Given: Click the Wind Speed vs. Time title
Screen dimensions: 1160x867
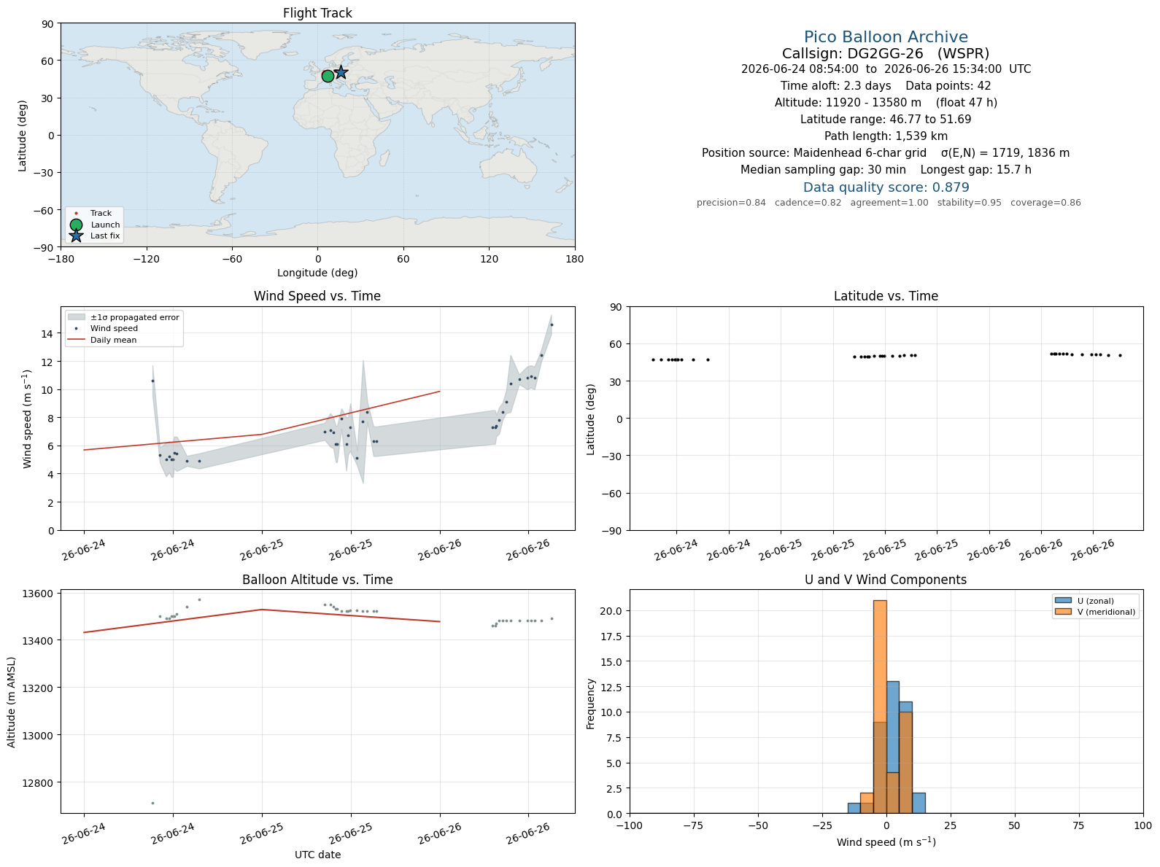Looking at the screenshot, I should [x=317, y=296].
